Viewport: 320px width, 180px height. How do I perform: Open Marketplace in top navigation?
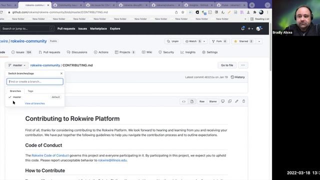[98, 28]
